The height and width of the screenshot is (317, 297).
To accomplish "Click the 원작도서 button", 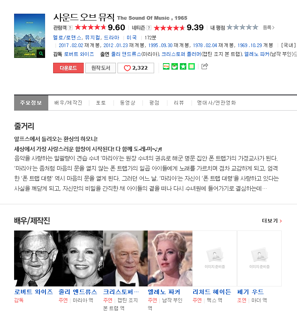I will 101,68.
